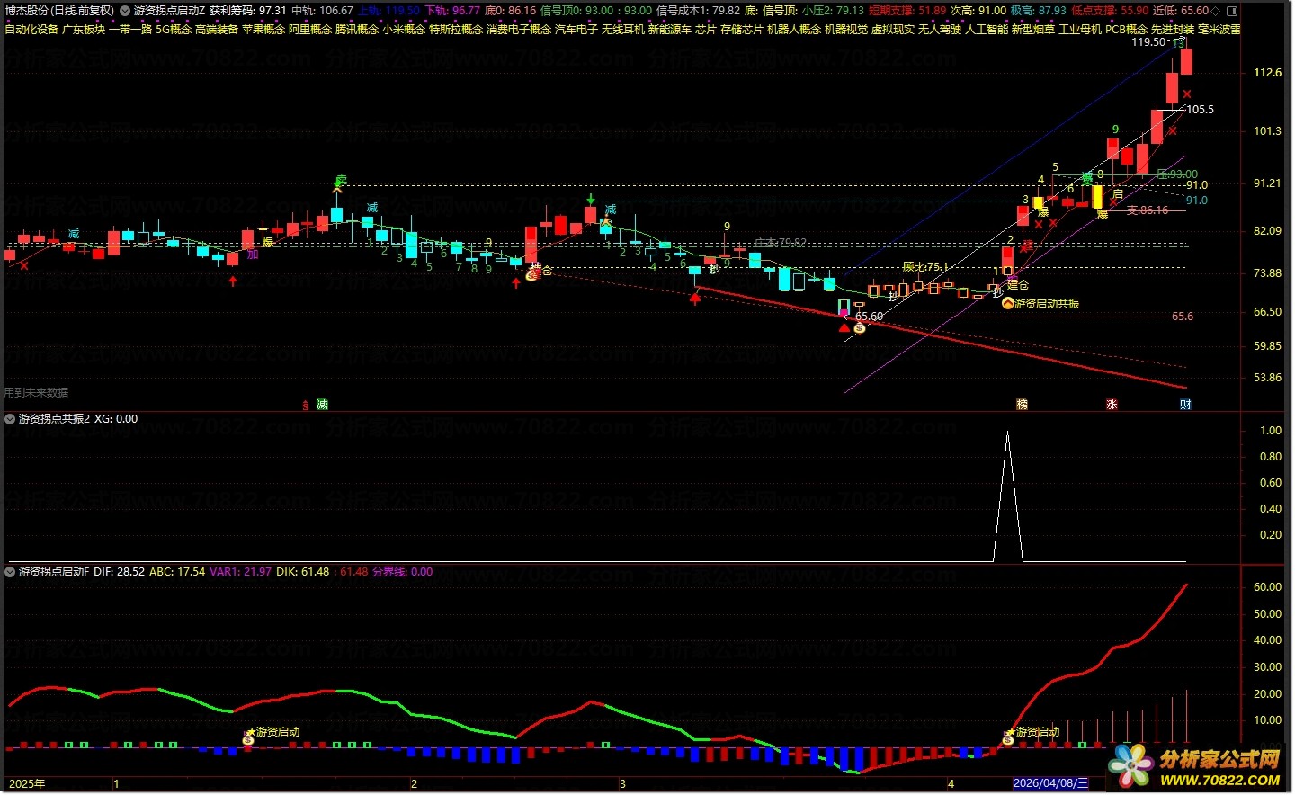Select the 腾讯概念 concept tag

tap(357, 30)
